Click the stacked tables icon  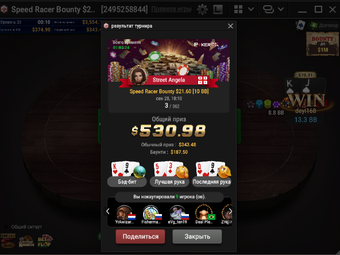(x=268, y=9)
